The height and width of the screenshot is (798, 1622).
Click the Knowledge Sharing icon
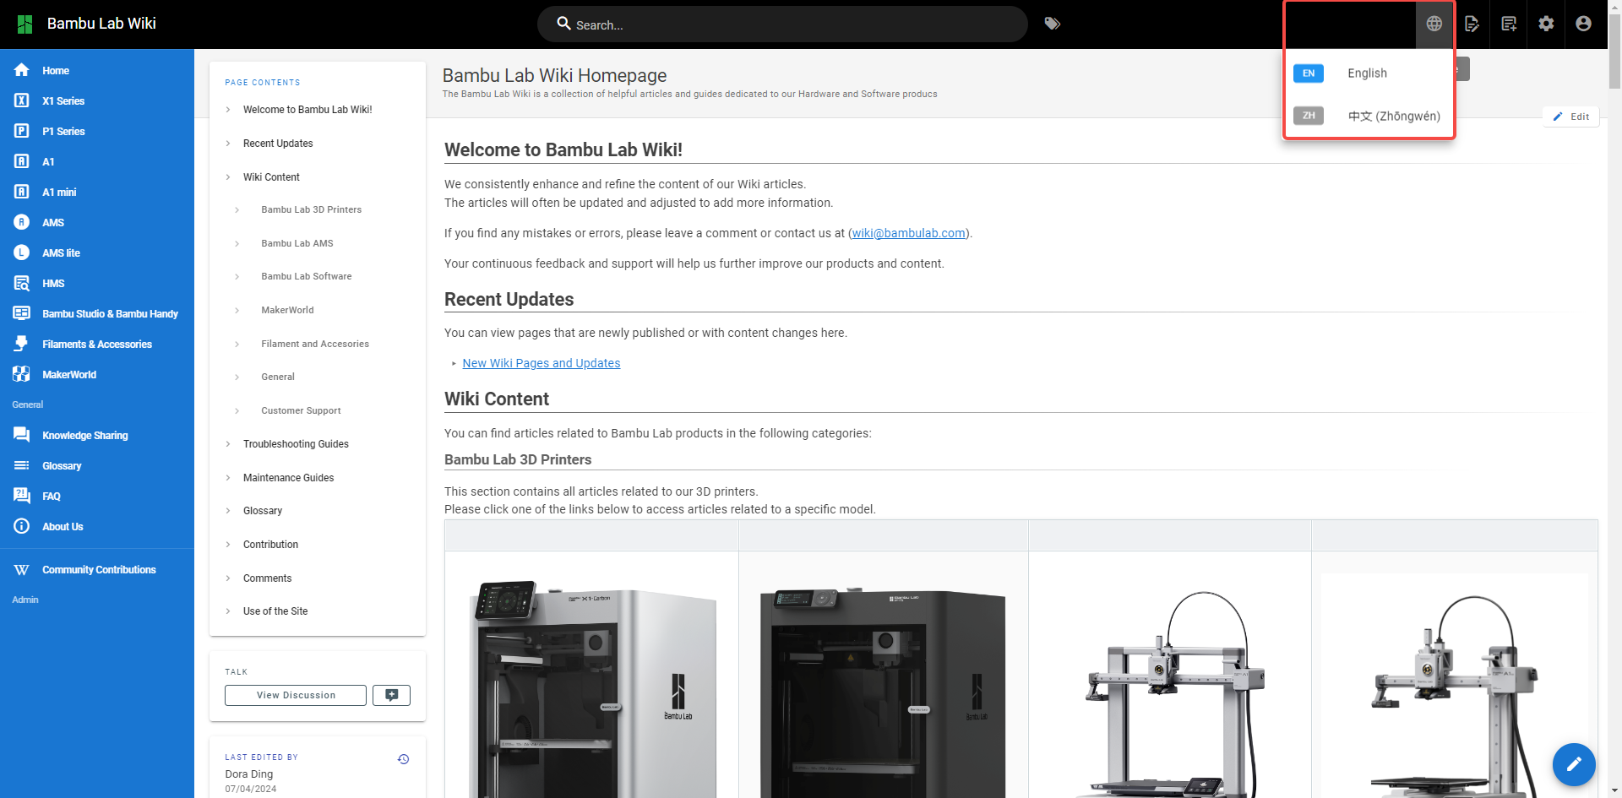[x=22, y=435]
